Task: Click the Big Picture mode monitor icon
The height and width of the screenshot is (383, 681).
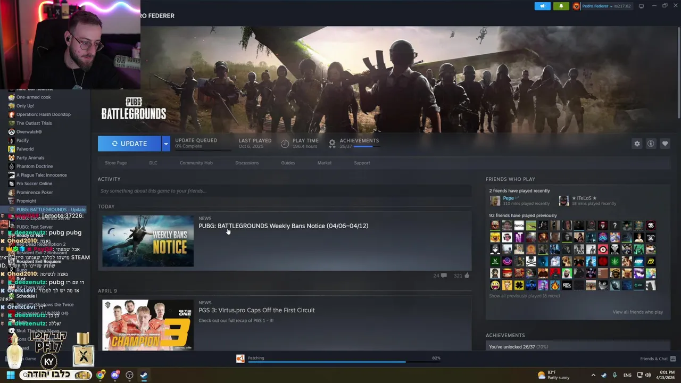Action: pyautogui.click(x=641, y=6)
